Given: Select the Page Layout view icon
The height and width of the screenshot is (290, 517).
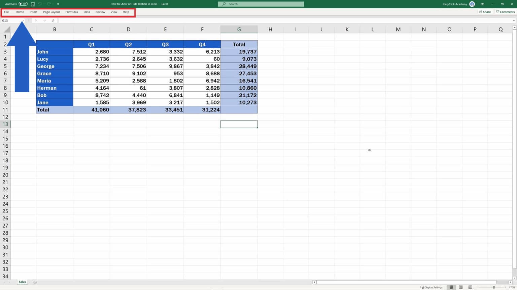Looking at the screenshot, I should pos(460,287).
